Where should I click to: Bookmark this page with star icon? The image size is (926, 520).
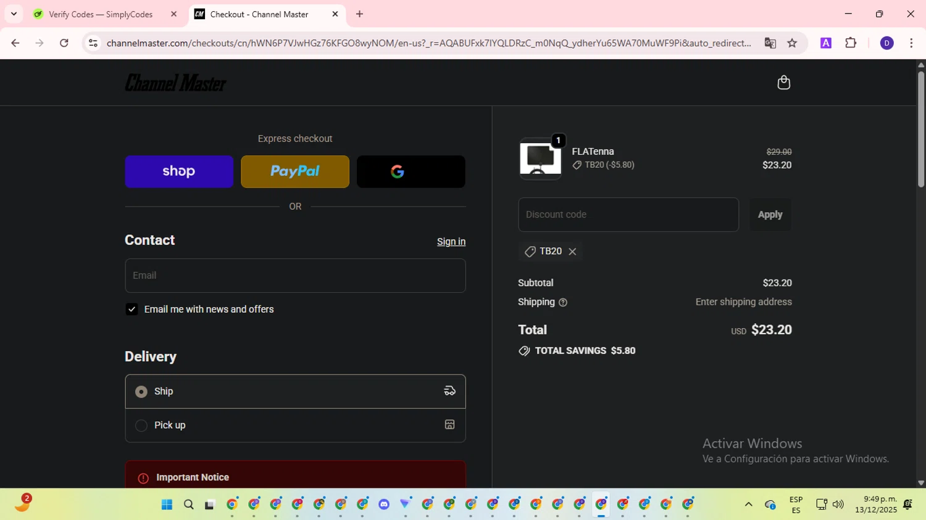(792, 43)
